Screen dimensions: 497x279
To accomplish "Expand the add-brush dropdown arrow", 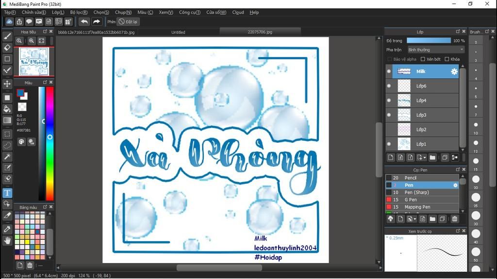I will click(414, 218).
